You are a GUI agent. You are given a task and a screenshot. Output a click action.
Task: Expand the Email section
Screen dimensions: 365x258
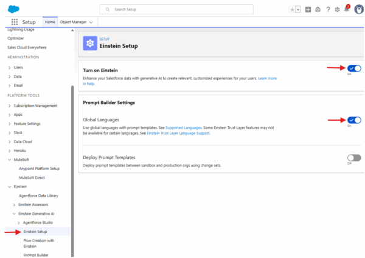point(10,86)
